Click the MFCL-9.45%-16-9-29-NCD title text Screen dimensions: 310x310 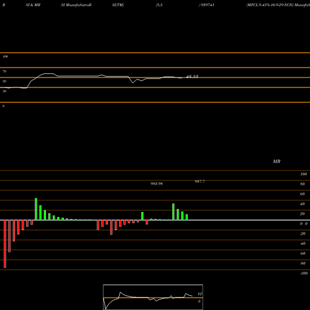click(x=270, y=5)
